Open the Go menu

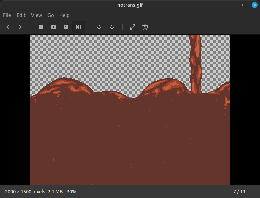point(51,15)
